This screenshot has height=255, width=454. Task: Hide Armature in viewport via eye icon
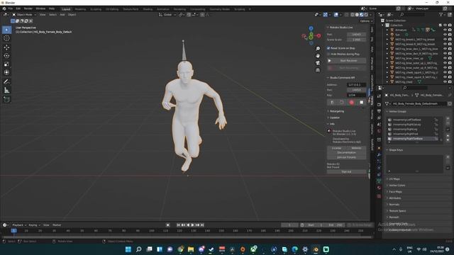[x=445, y=30]
